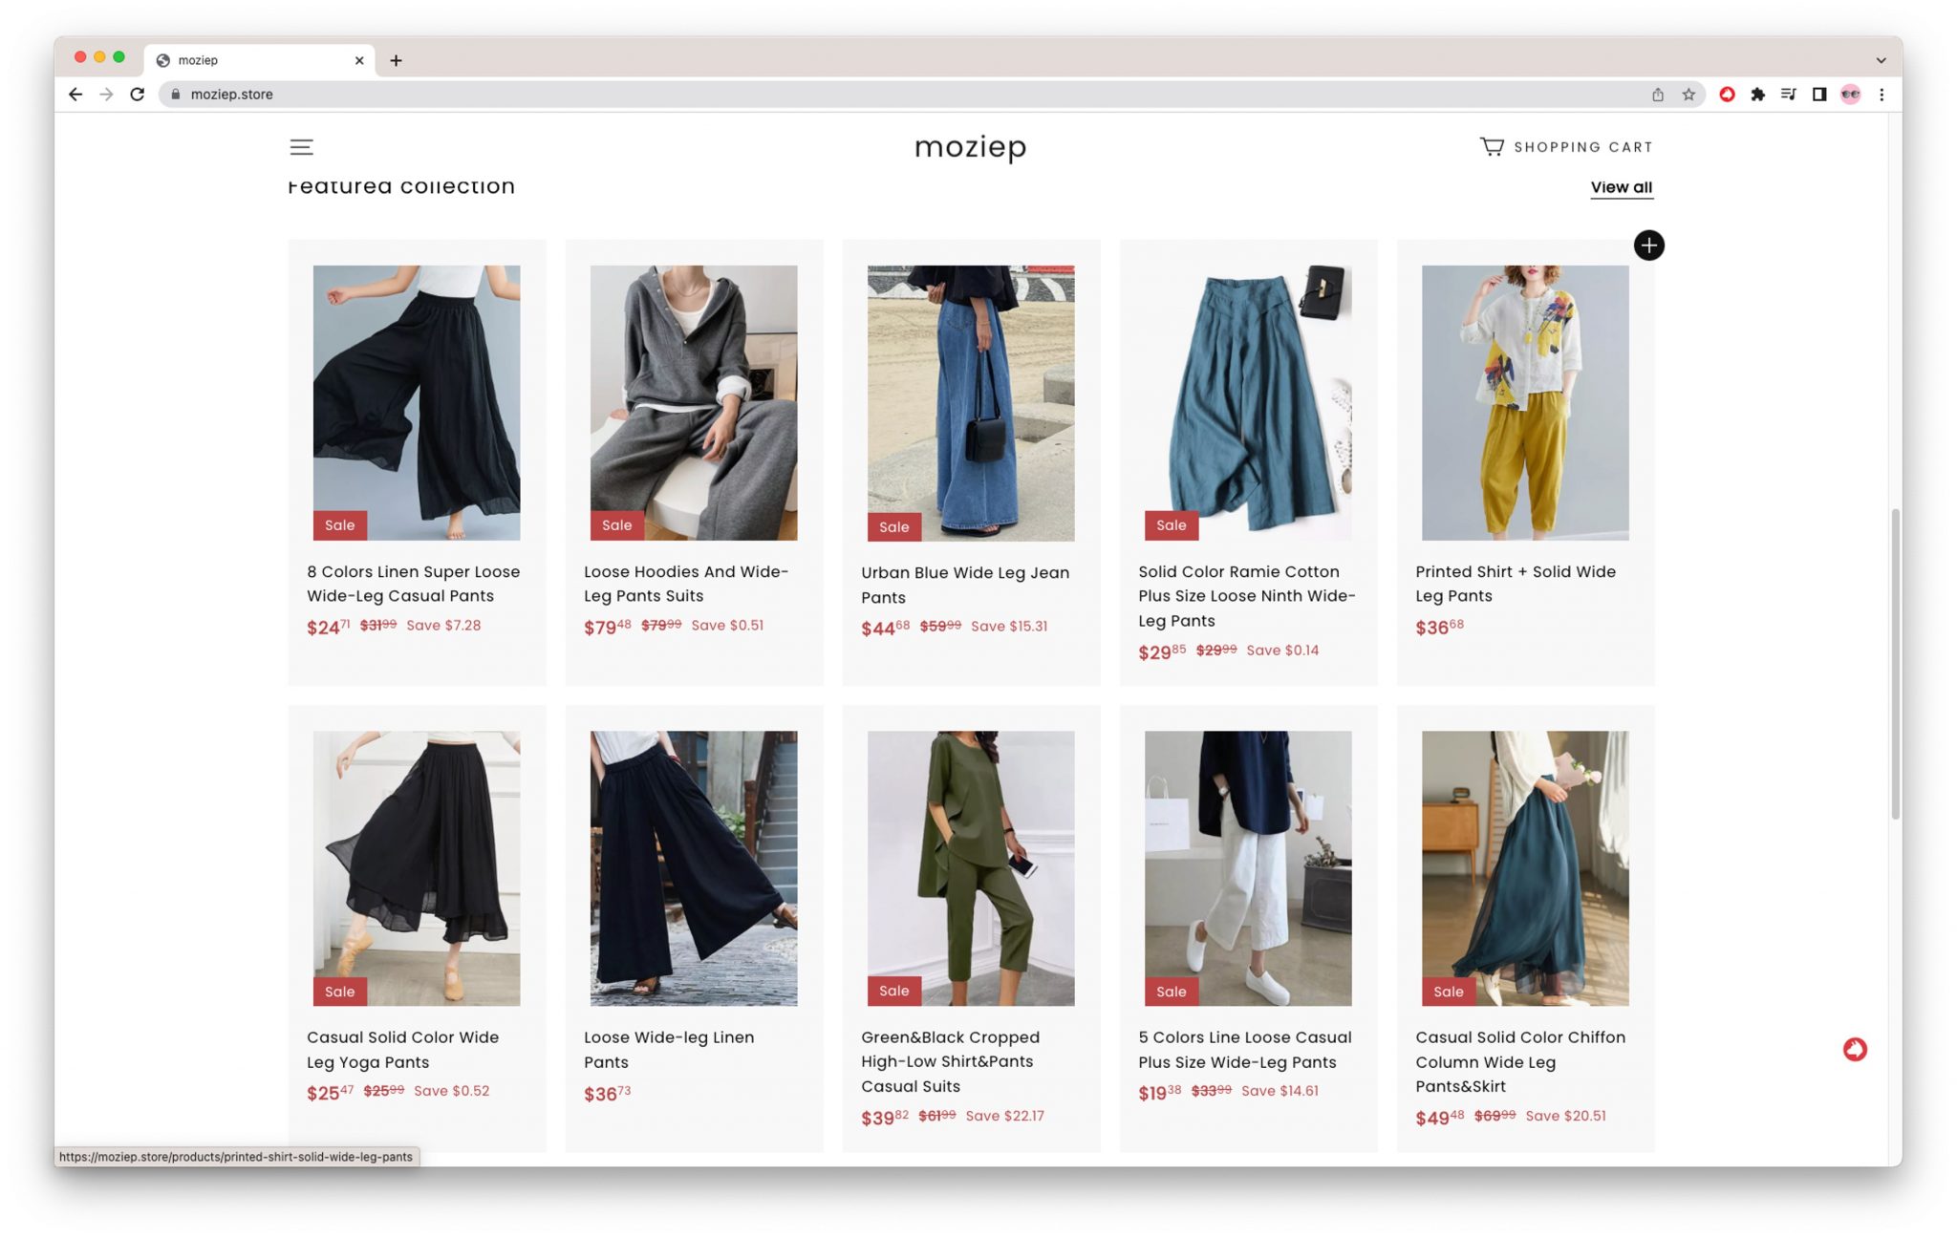Image resolution: width=1957 pixels, height=1238 pixels.
Task: Click the red floating chat icon
Action: (1854, 1049)
